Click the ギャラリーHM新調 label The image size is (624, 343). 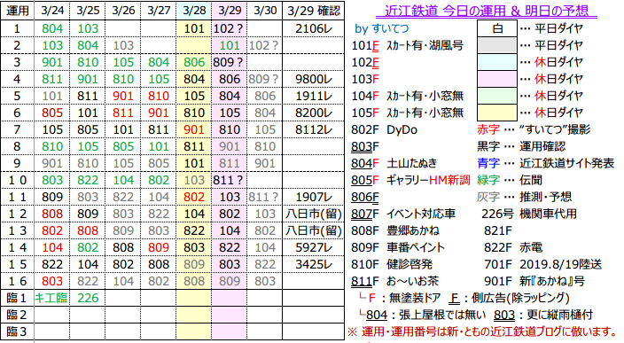point(428,180)
